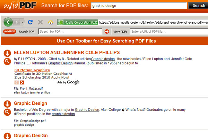Viewport: 208px width, 139px height.
Task: Click the Enter a URL of PDF file field
Action: [x=169, y=32]
